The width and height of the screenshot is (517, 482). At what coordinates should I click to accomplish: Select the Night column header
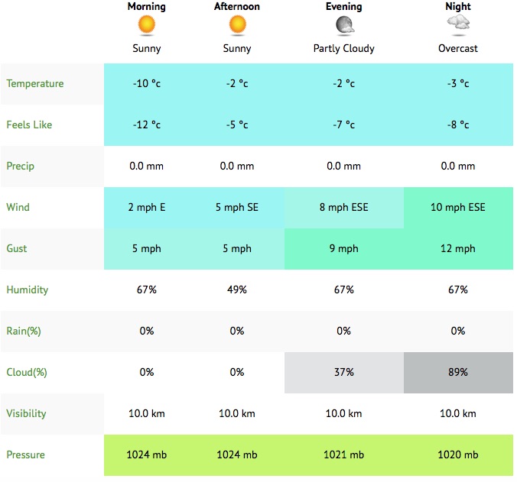(x=458, y=7)
